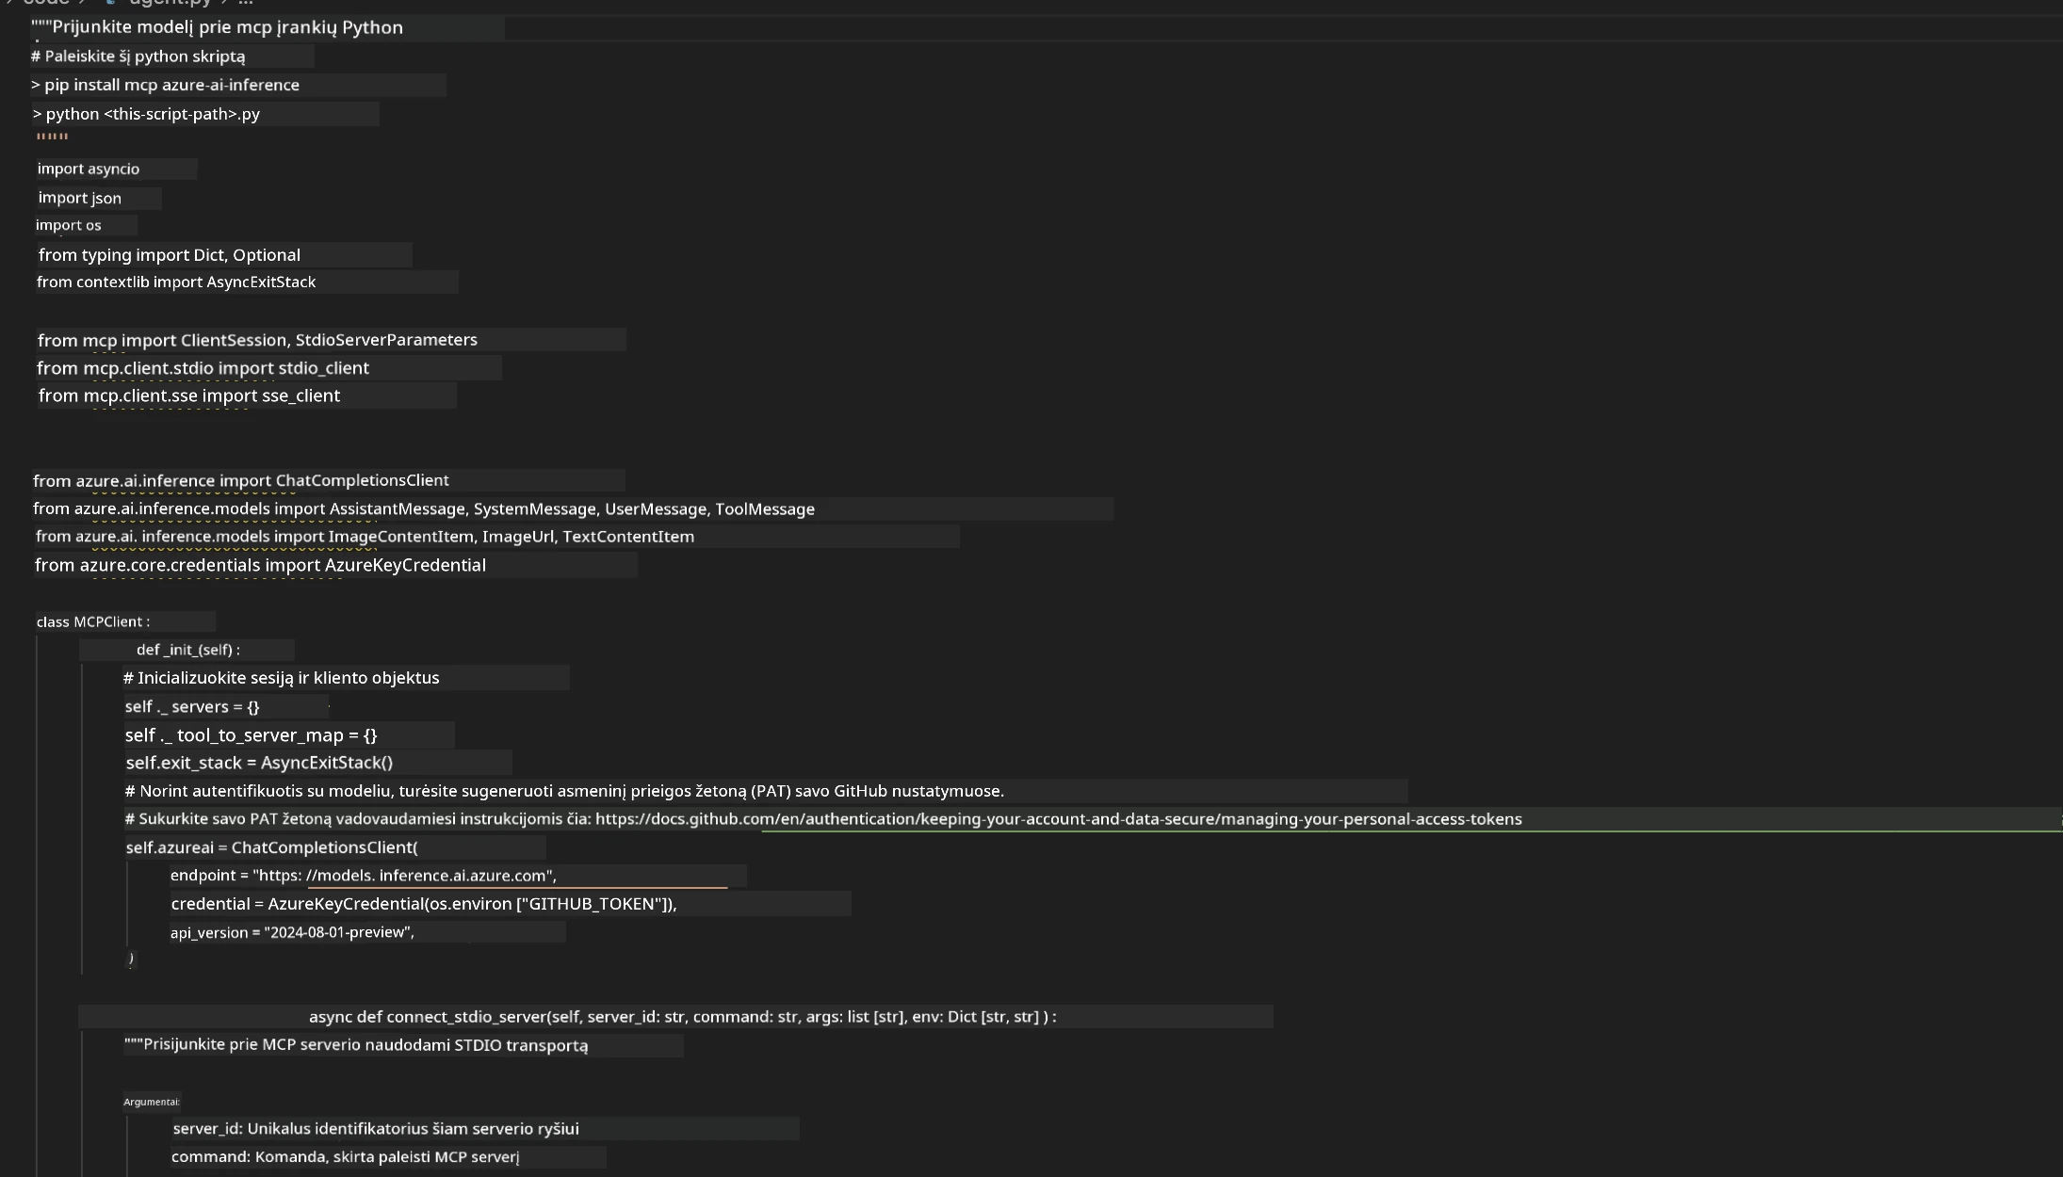The height and width of the screenshot is (1177, 2063).
Task: Click ChatCompletionsClient in azure.ai.inference import
Action: pyautogui.click(x=362, y=480)
